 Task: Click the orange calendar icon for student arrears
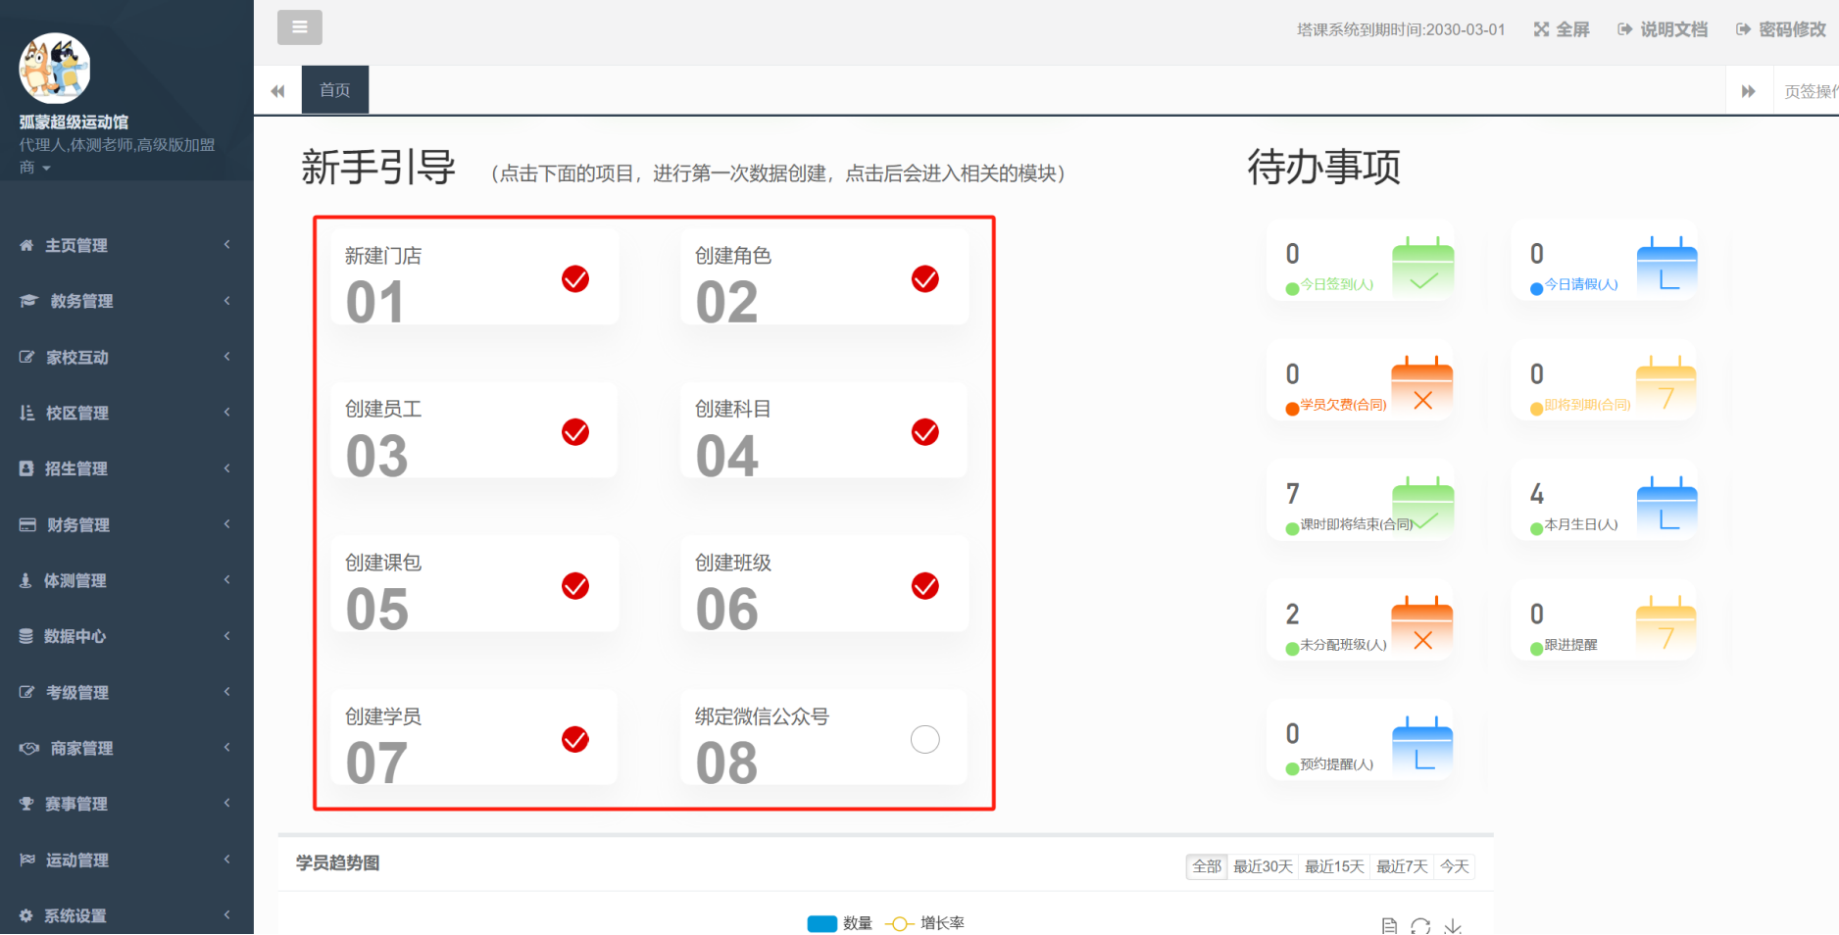pos(1421,387)
